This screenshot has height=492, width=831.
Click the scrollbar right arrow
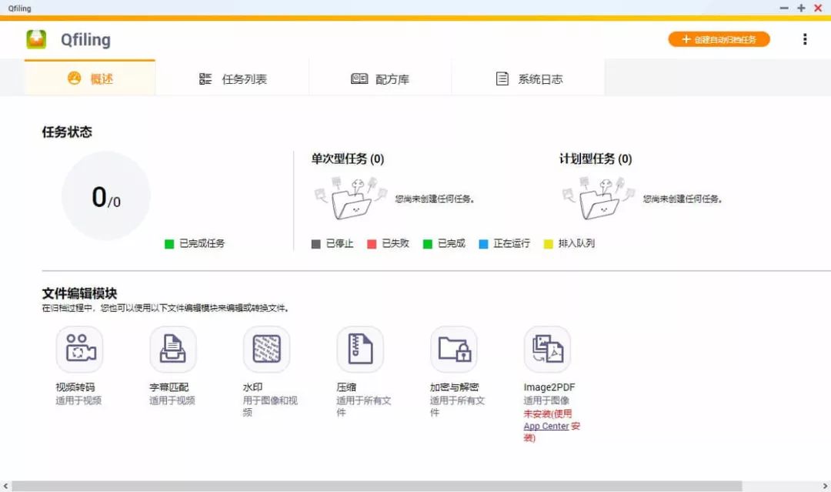(x=825, y=486)
